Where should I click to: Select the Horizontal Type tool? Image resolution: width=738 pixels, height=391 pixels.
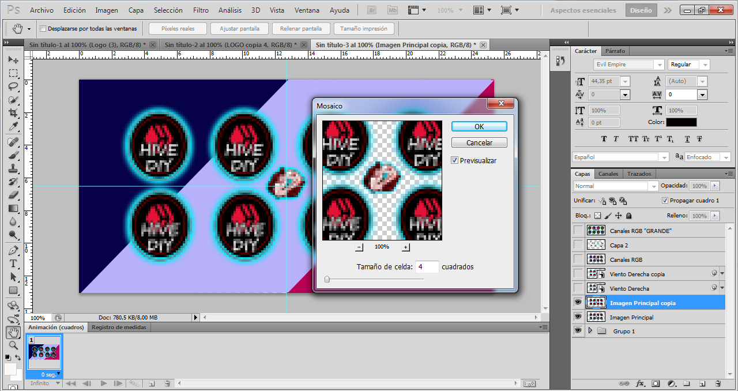(13, 264)
